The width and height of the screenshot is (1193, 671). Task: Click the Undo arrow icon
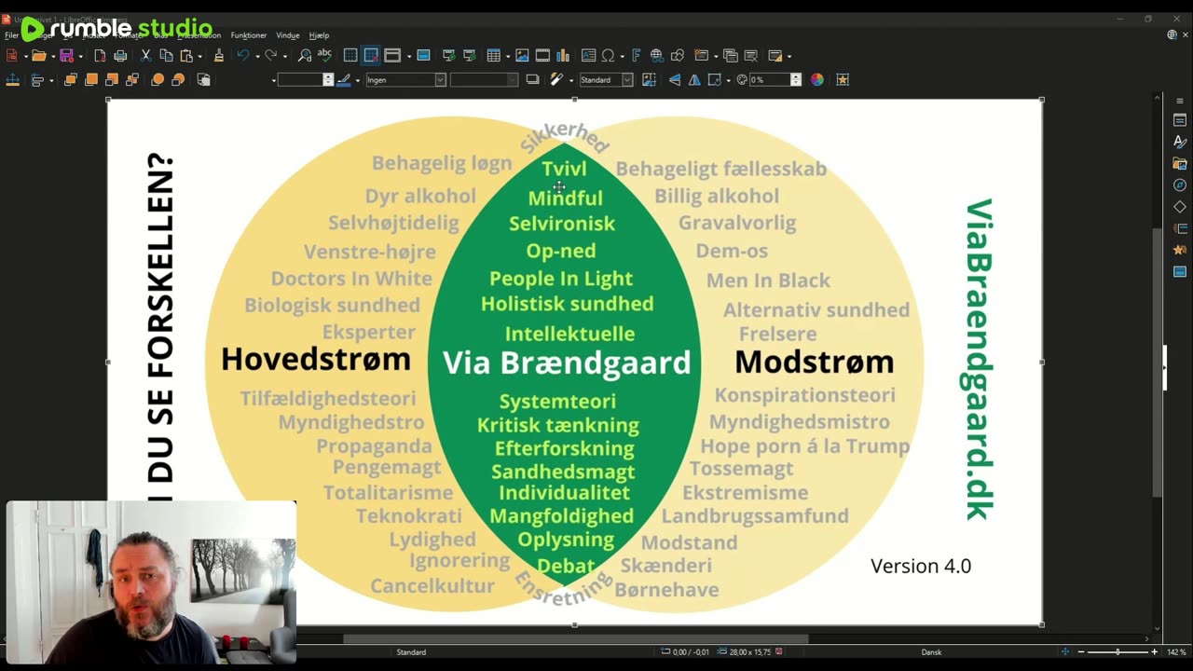click(243, 56)
